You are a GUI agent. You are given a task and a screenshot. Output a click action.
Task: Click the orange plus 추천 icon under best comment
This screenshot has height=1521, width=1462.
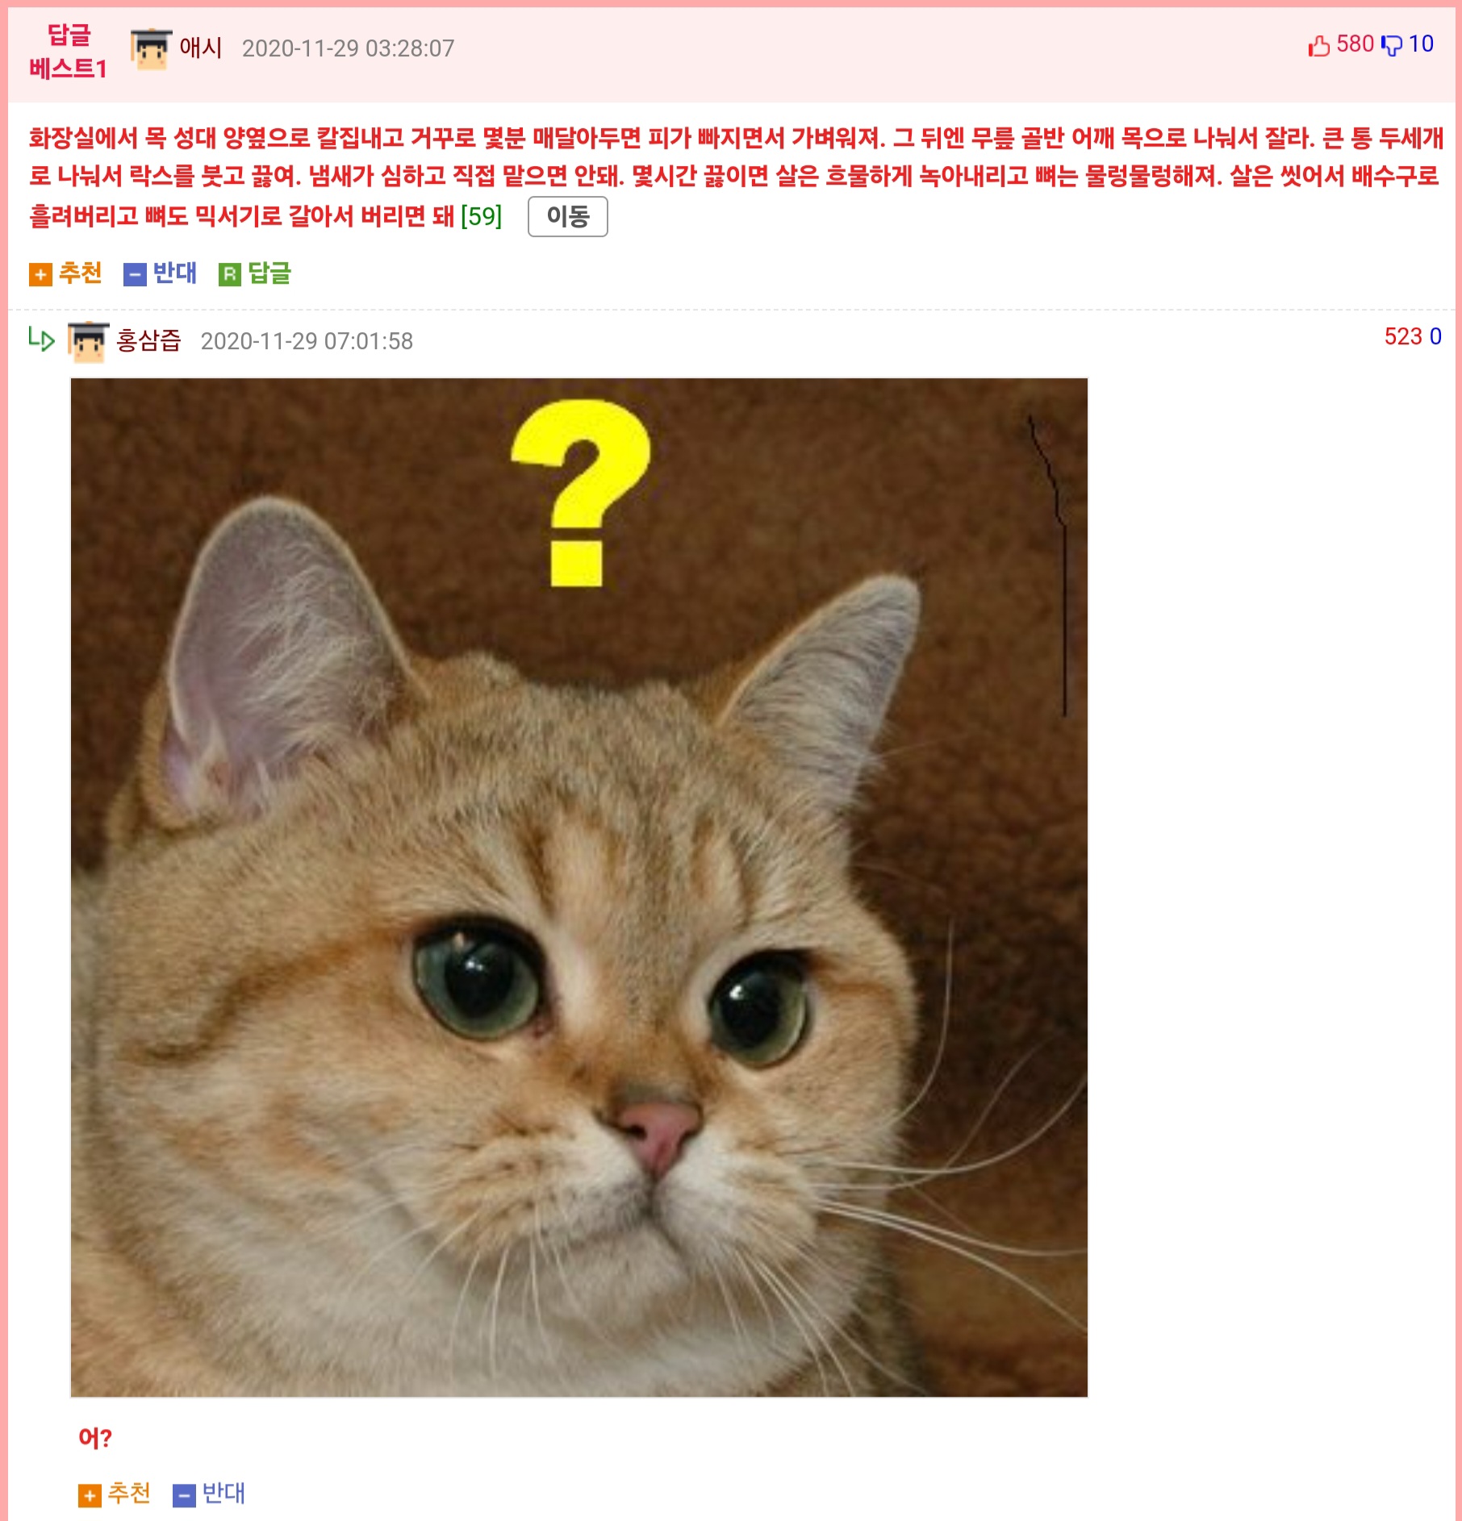click(40, 275)
